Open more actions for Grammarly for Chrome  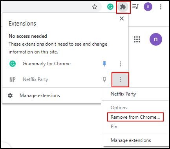pos(120,64)
